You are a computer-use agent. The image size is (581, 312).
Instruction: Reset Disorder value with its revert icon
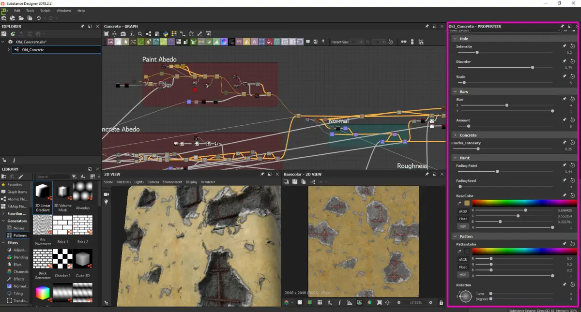click(x=572, y=61)
